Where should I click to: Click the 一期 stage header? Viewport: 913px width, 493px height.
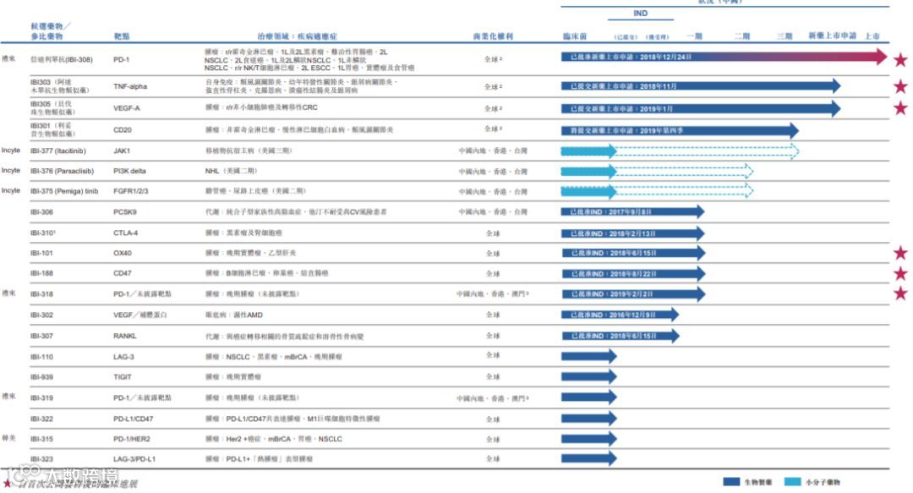pos(694,36)
